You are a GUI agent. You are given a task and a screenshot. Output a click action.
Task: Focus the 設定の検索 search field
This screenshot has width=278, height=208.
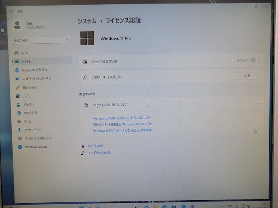click(42, 40)
